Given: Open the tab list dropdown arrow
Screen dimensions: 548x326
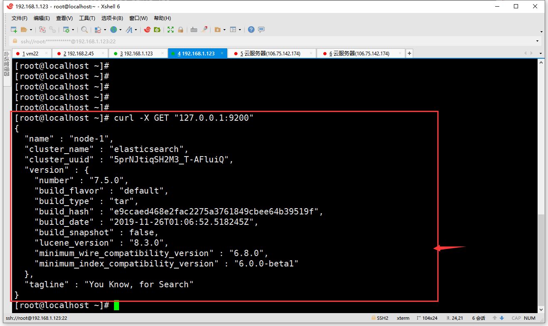Looking at the screenshot, I should (x=541, y=53).
